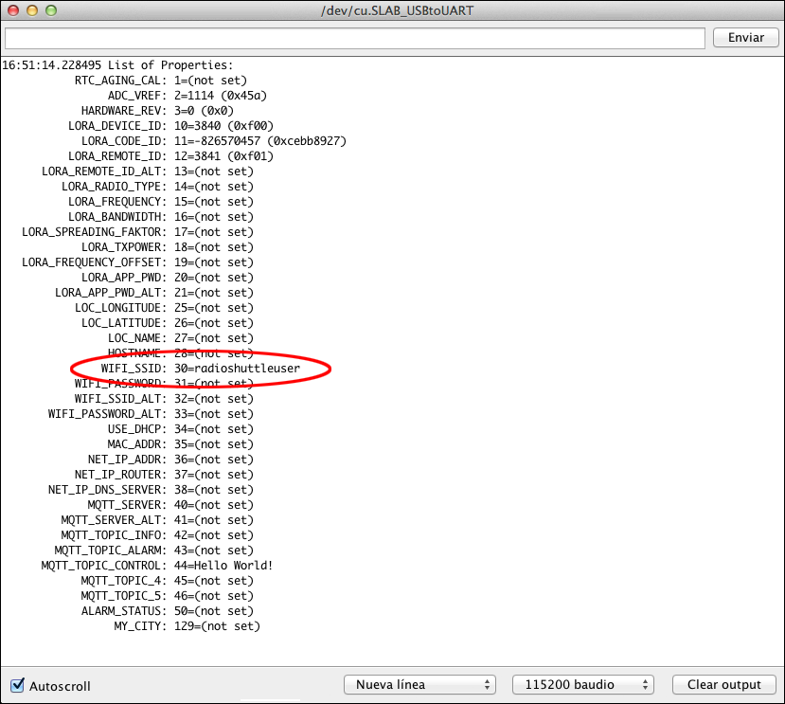Click the MAC_ADDR line
785x704 pixels.
[181, 444]
